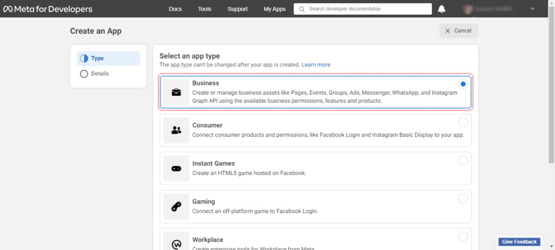Open the Support menu

coord(237,9)
